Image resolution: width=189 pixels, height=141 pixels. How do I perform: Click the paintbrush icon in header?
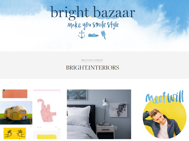click(103, 35)
